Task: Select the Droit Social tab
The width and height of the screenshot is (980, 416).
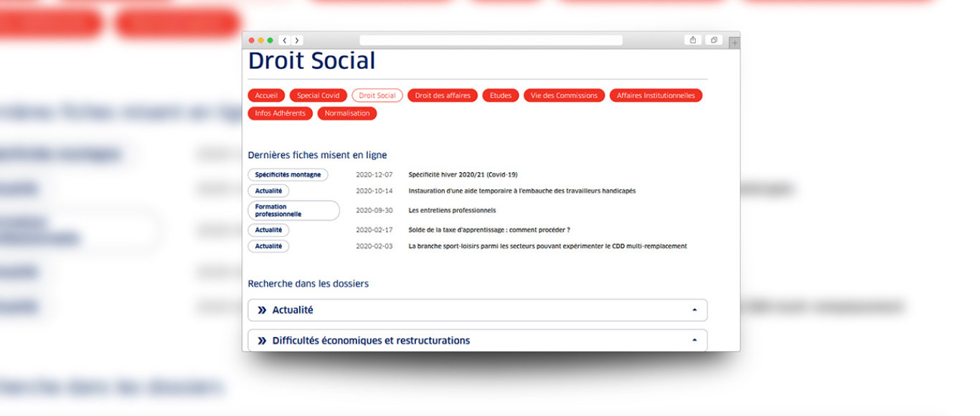Action: point(377,95)
